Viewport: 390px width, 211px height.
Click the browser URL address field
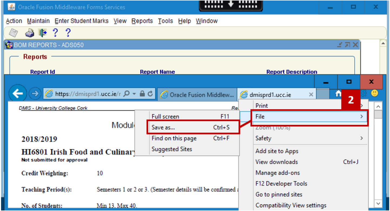click(87, 94)
